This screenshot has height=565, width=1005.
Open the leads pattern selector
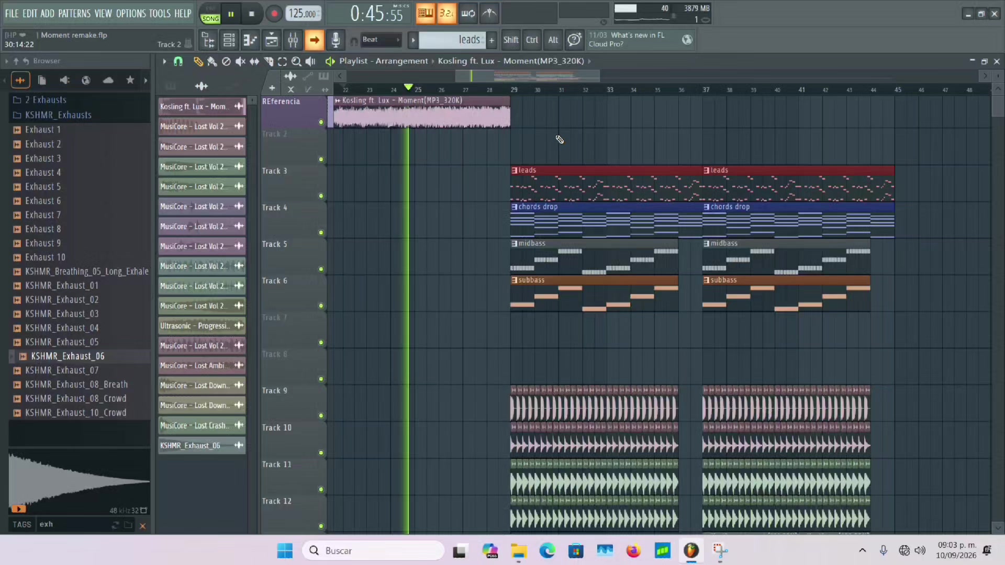(x=452, y=40)
